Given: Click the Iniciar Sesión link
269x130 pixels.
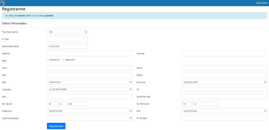Looking at the screenshot, I should pyautogui.click(x=261, y=3).
